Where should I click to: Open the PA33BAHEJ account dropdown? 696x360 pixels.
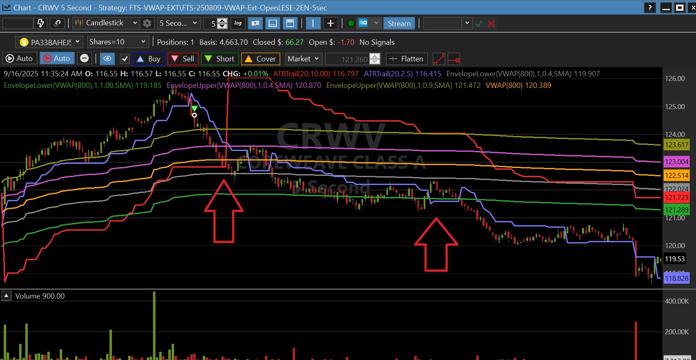click(x=49, y=42)
